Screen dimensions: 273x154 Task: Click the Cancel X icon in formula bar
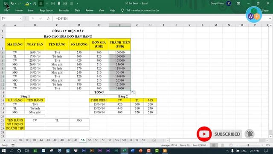point(33,18)
